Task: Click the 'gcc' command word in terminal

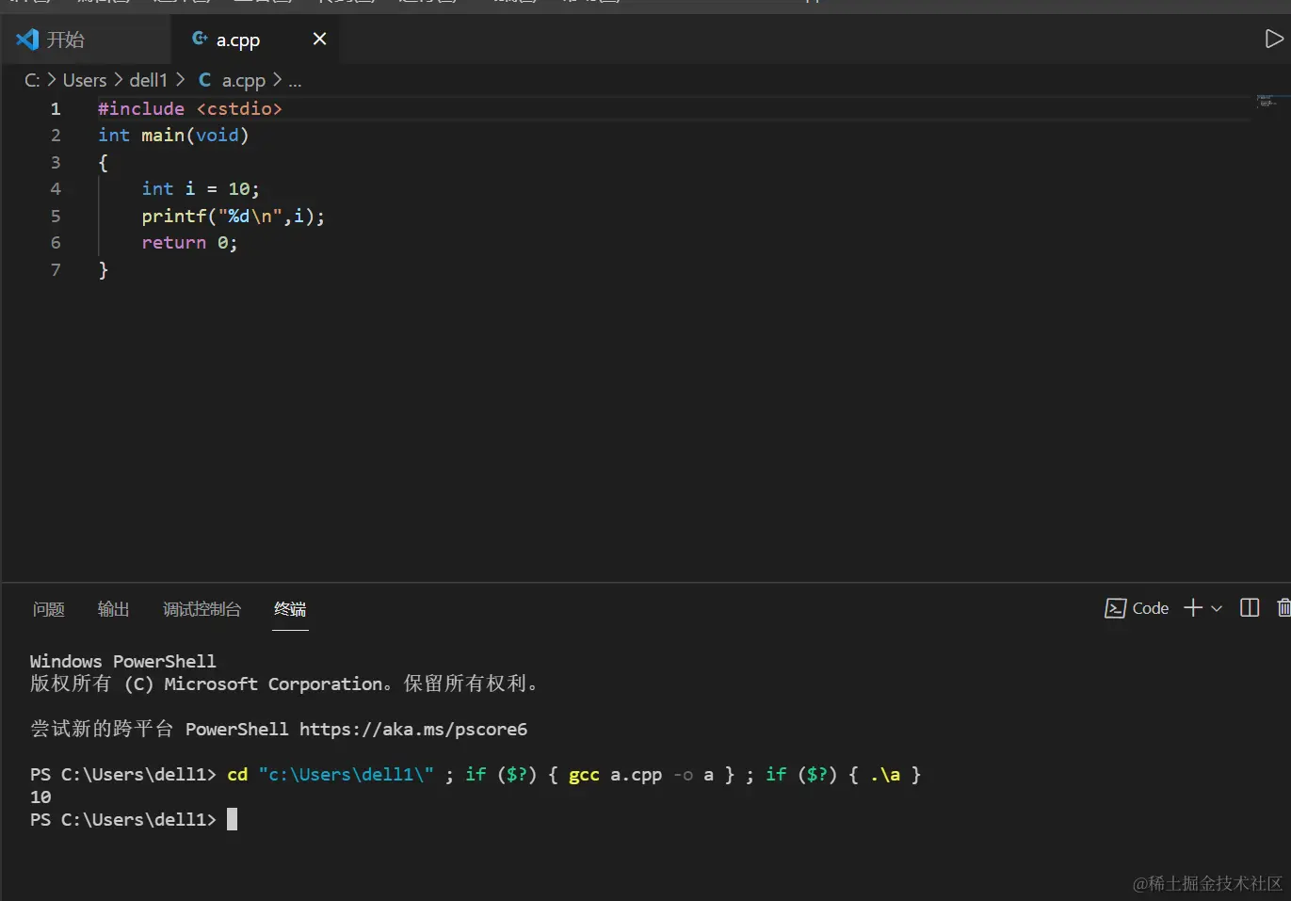Action: [x=584, y=775]
